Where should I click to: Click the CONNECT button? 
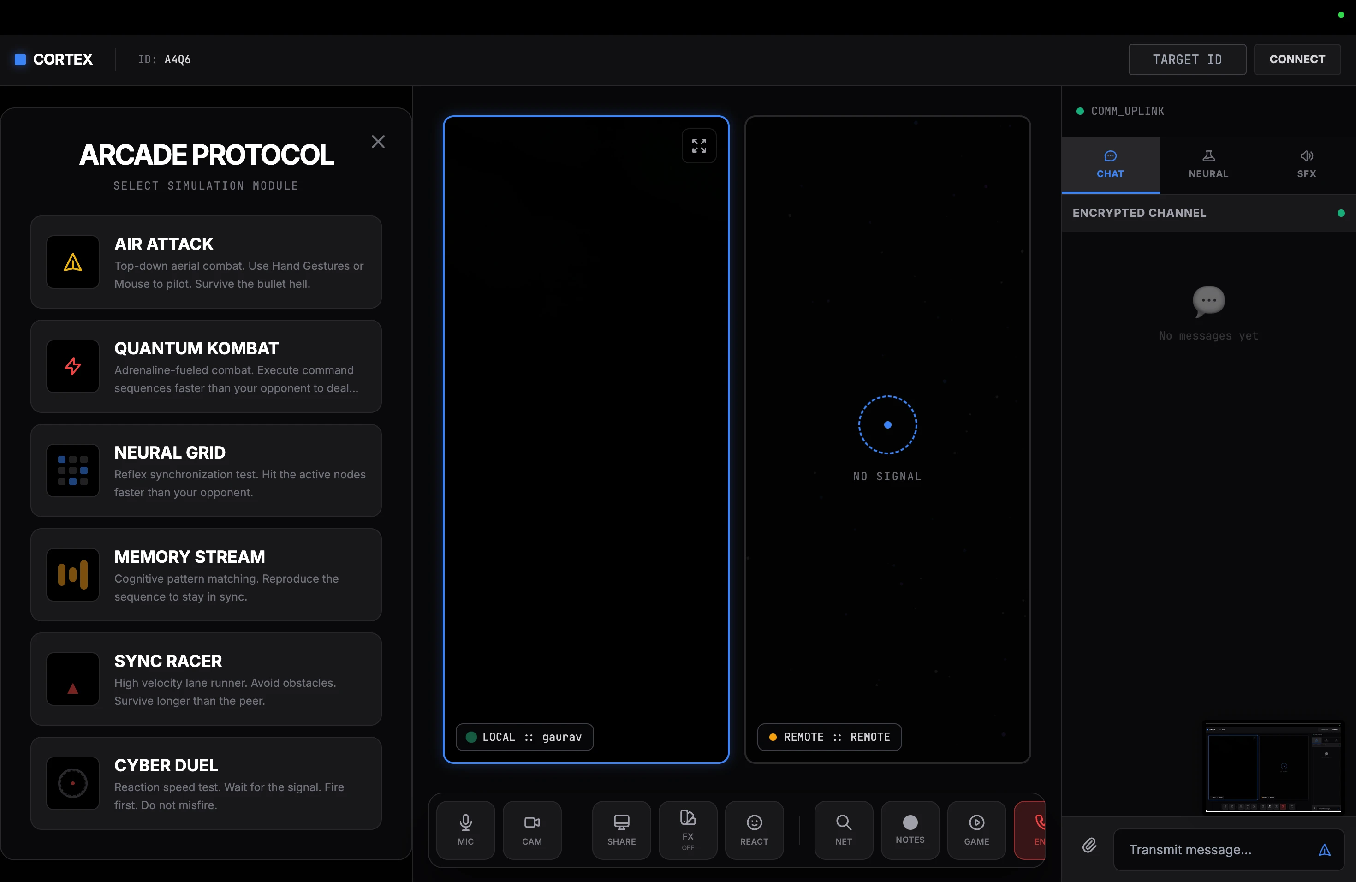[x=1296, y=59]
